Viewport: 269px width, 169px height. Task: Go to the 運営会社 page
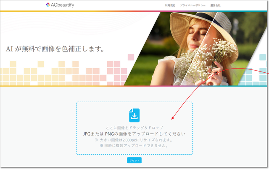coord(215,5)
